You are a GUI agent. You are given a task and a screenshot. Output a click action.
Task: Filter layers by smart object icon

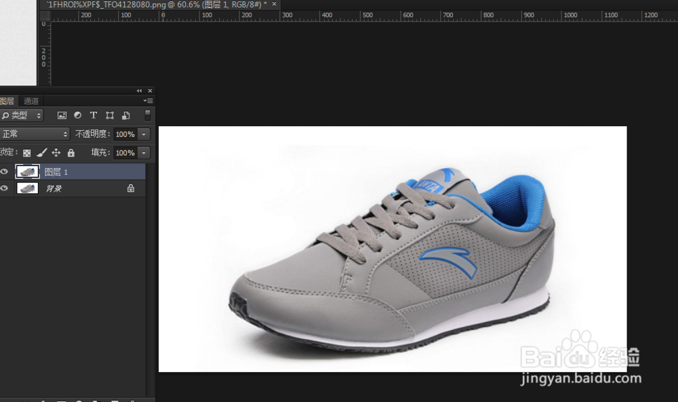126,115
